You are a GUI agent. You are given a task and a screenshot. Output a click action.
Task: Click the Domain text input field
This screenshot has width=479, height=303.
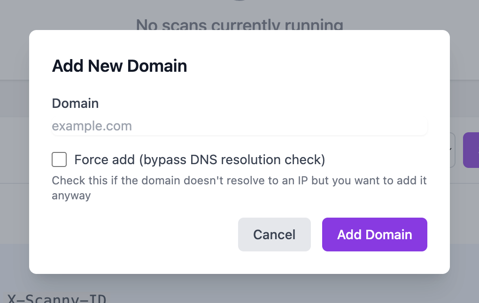[239, 126]
